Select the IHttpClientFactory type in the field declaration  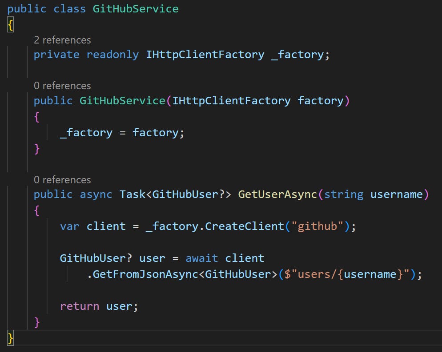pyautogui.click(x=203, y=54)
